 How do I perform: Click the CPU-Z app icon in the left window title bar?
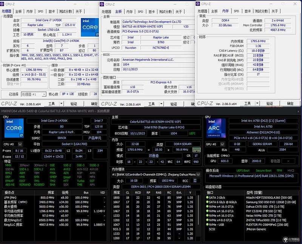pyautogui.click(x=2, y=4)
